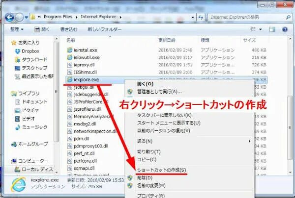Image resolution: width=295 pixels, height=198 pixels.
Task: Click the networkinspection.dll file name
Action: (x=95, y=131)
